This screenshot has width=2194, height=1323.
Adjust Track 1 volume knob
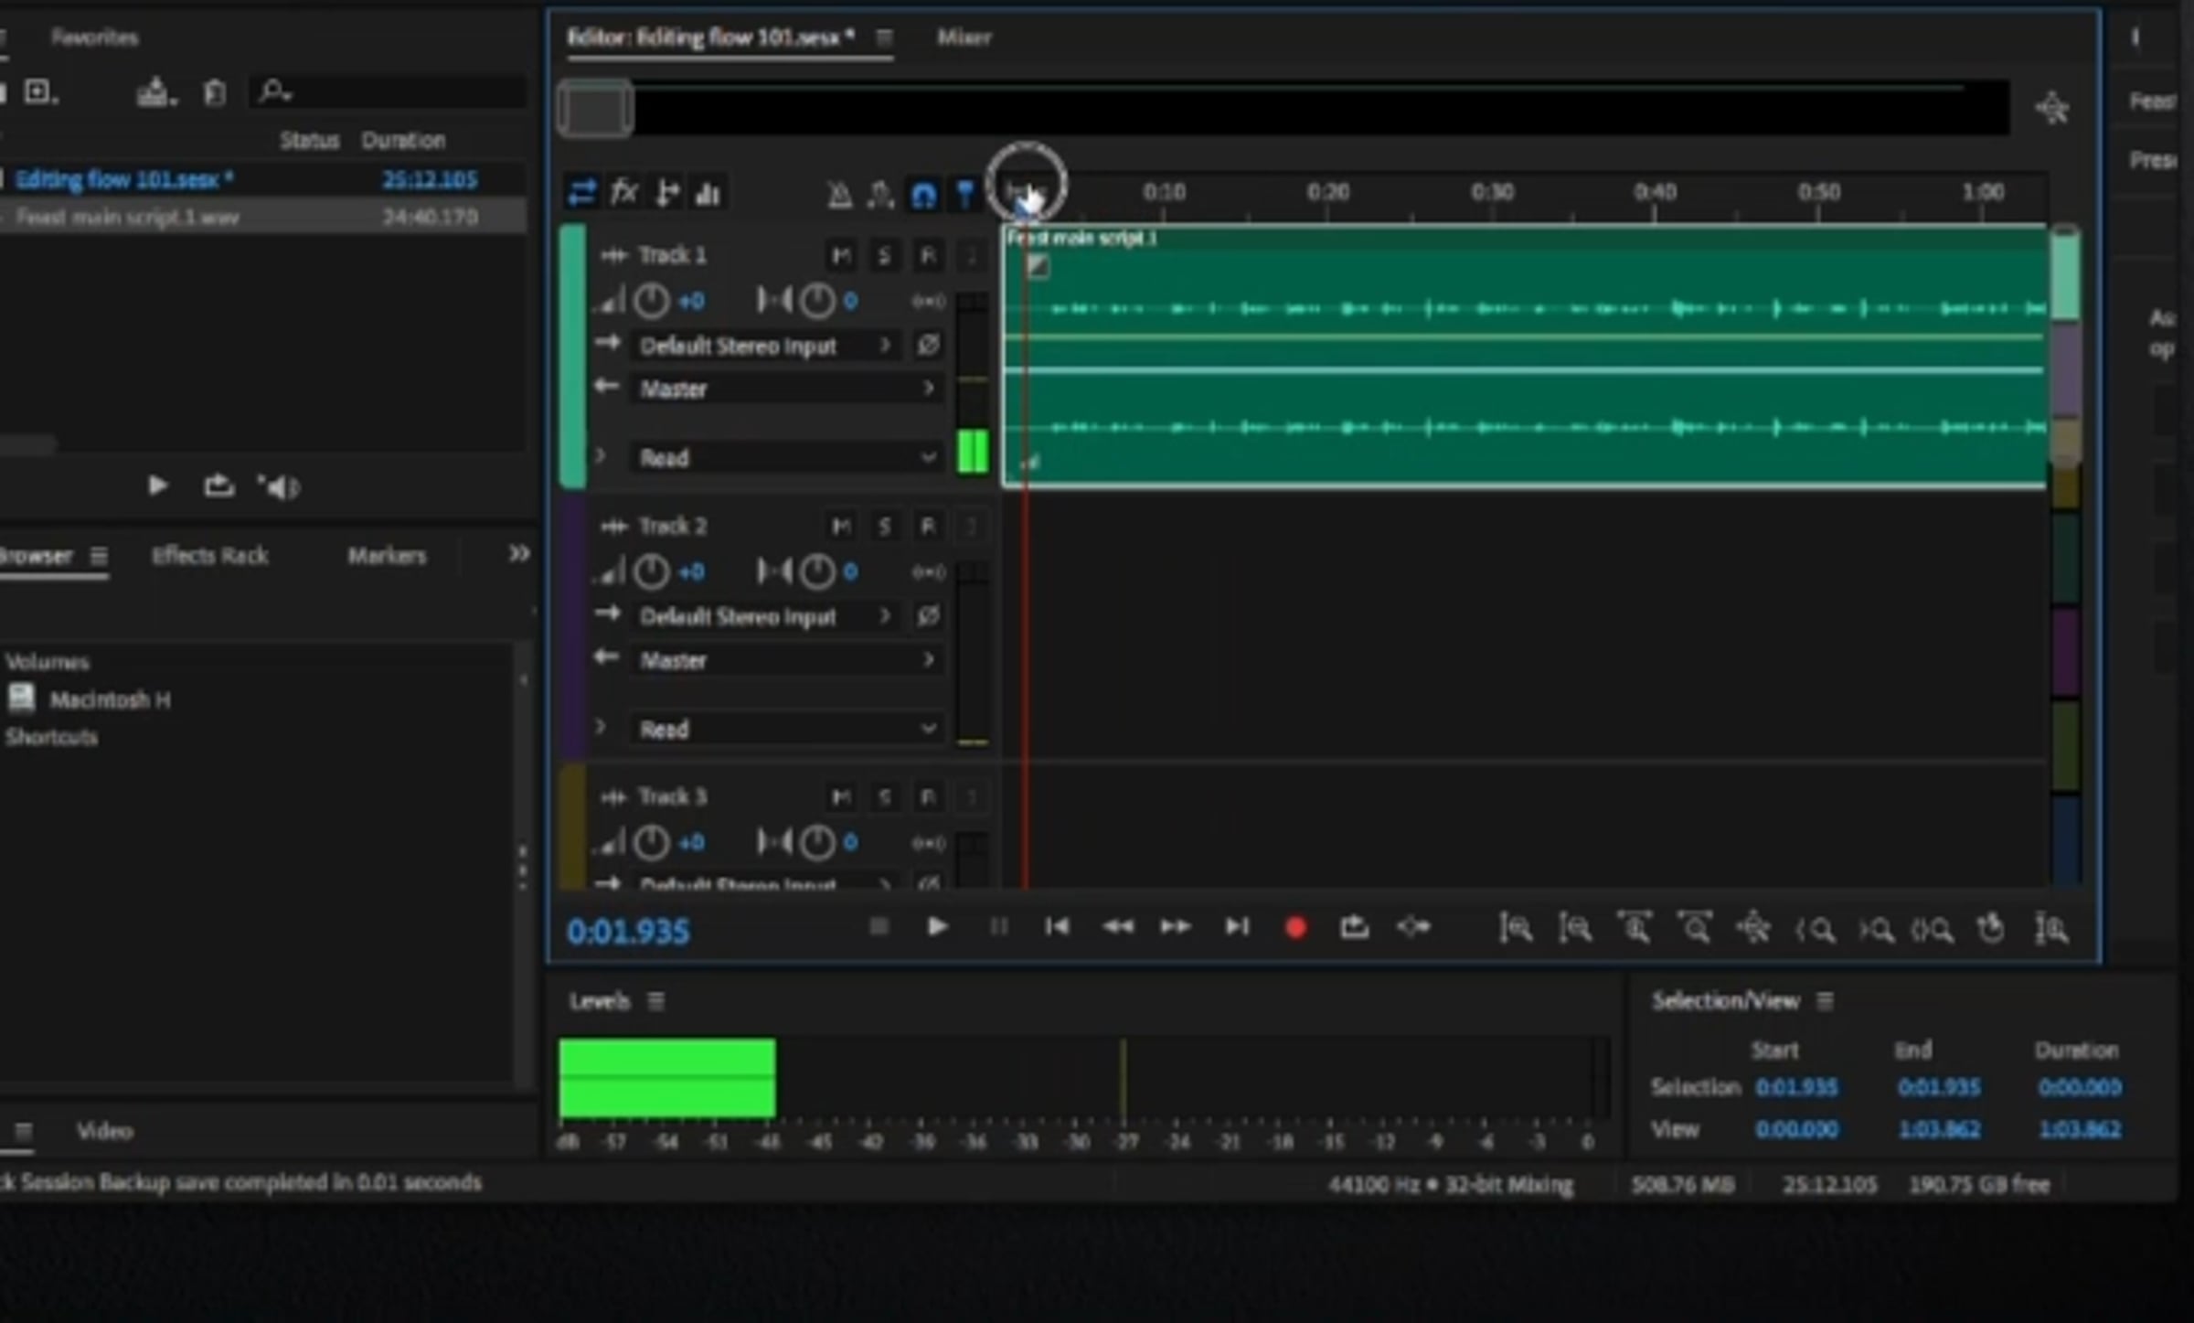(x=651, y=301)
